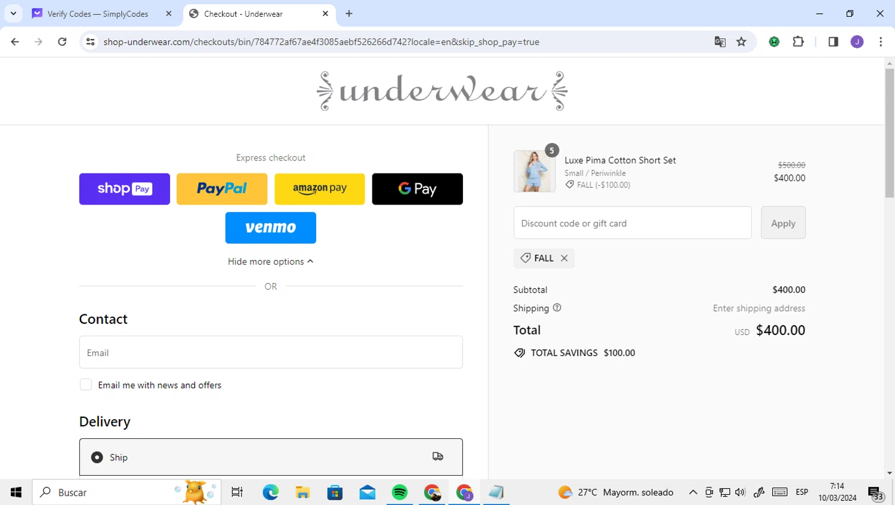Remove the FALL discount code

click(564, 258)
